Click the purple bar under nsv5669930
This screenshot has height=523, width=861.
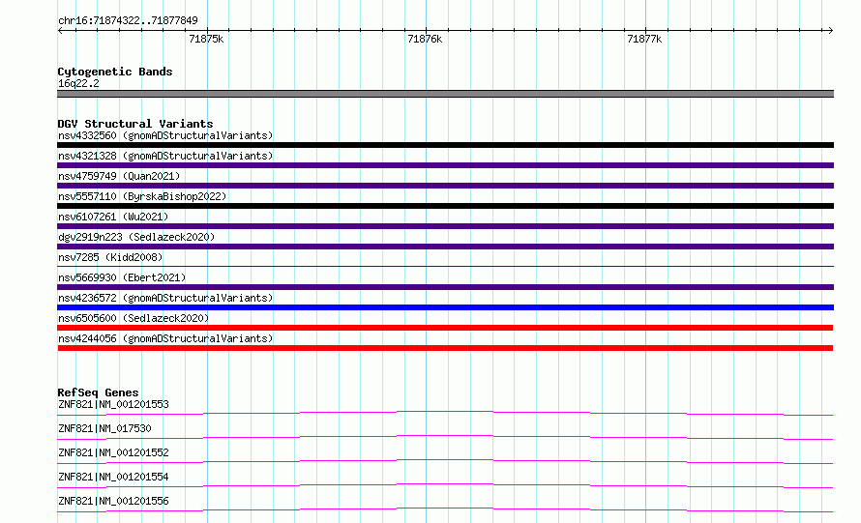pyautogui.click(x=445, y=287)
